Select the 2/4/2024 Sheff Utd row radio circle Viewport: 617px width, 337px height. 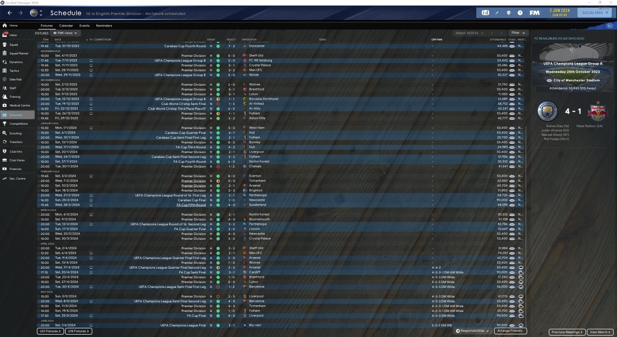(39, 248)
